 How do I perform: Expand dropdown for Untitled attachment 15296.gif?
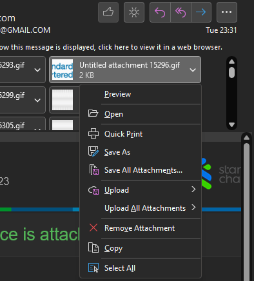pos(193,70)
